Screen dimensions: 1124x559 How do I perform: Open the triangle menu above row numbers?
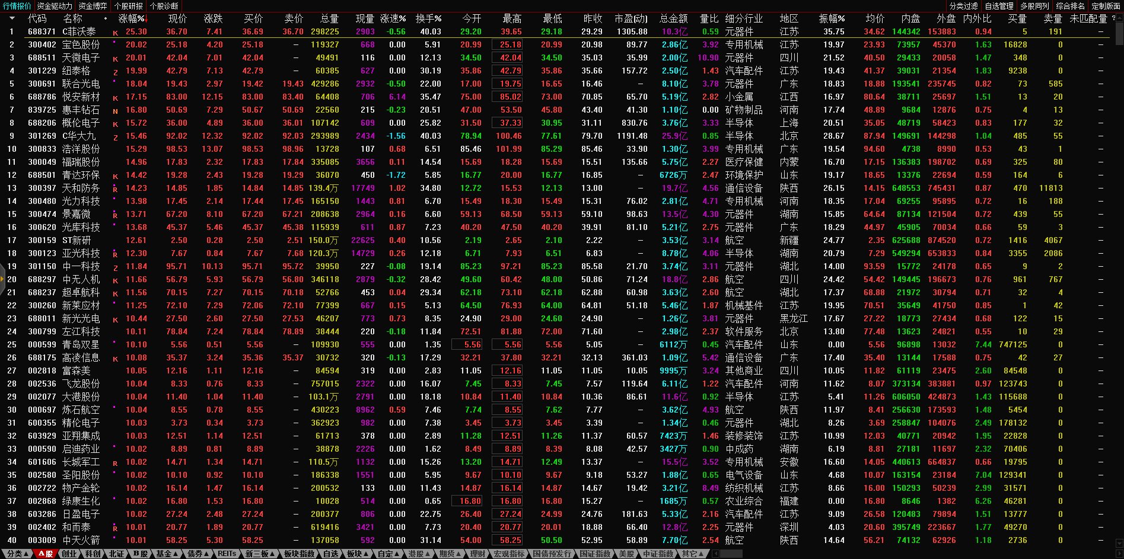[11, 18]
